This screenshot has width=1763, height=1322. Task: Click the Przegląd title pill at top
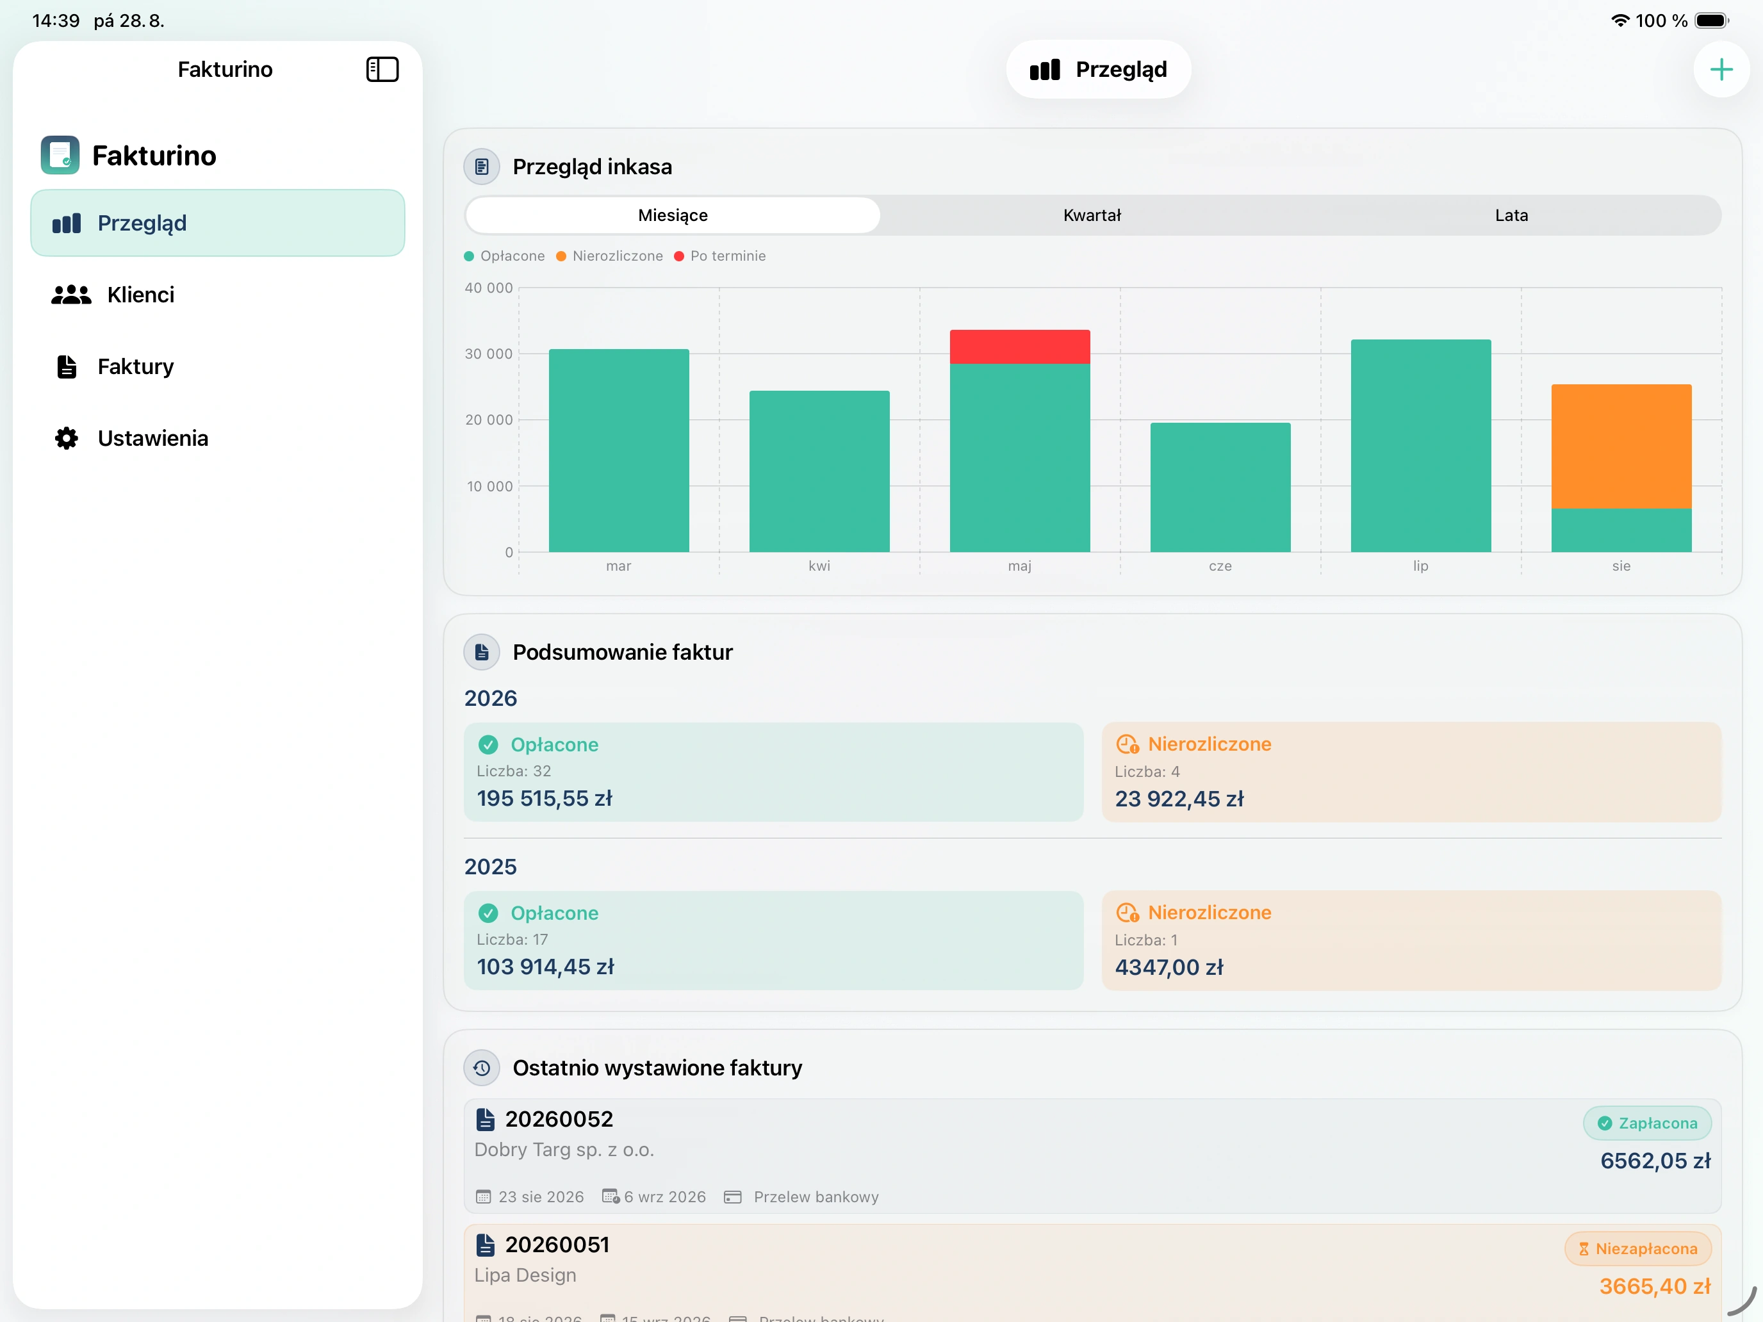click(x=1098, y=69)
